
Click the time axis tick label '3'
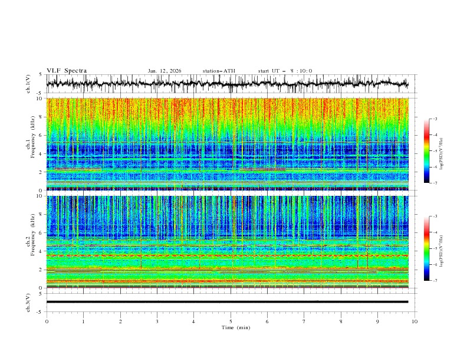click(157, 321)
